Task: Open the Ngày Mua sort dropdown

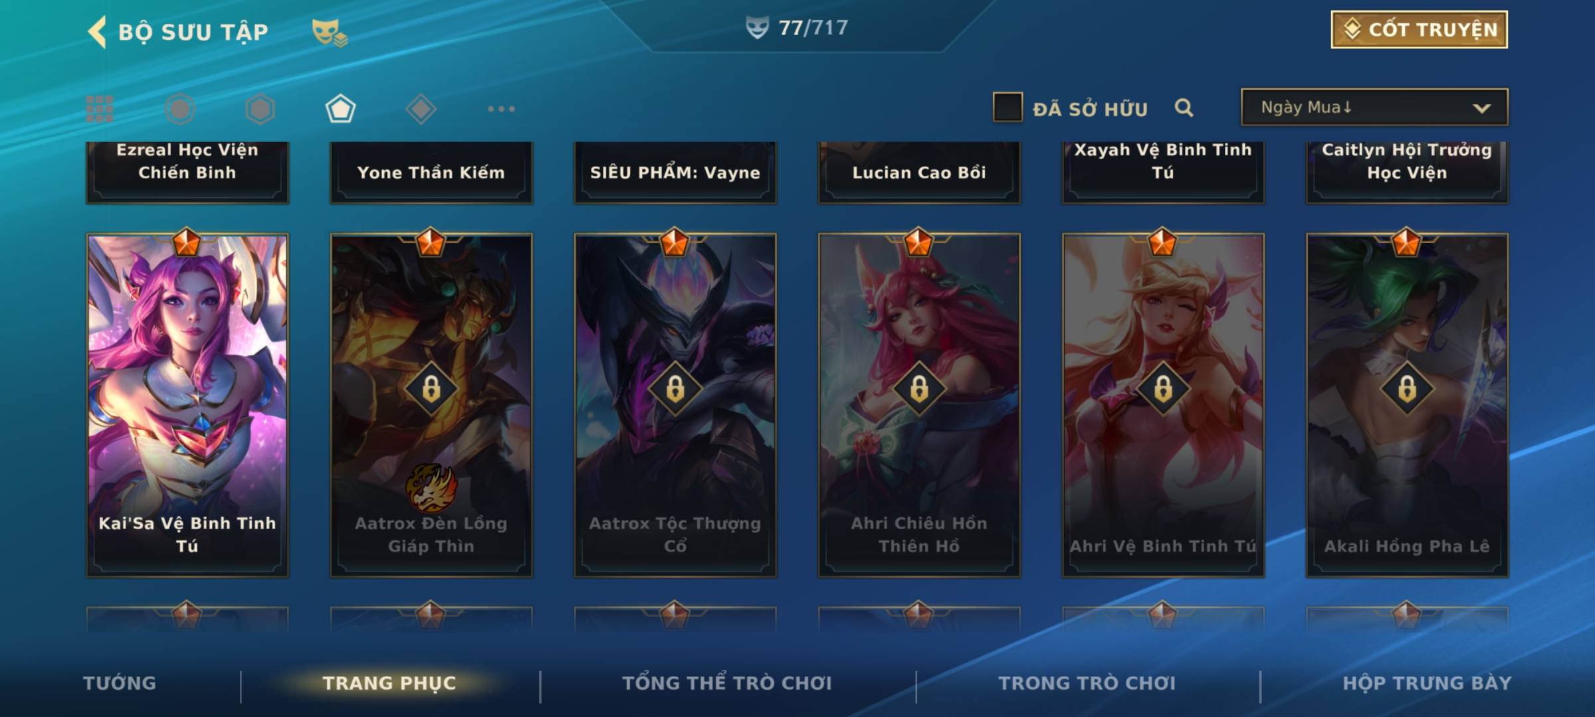Action: [1374, 107]
